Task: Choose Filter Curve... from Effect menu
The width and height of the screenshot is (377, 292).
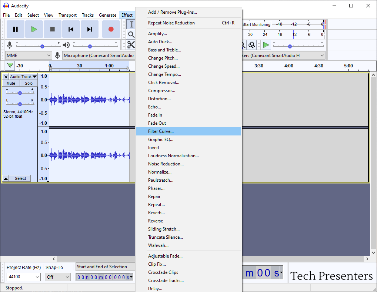Action: click(x=188, y=131)
